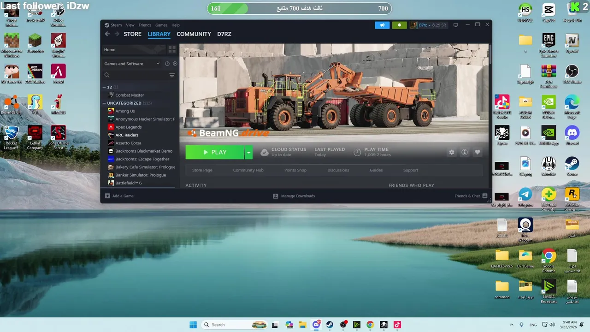Open taskbar volume control

click(x=553, y=325)
